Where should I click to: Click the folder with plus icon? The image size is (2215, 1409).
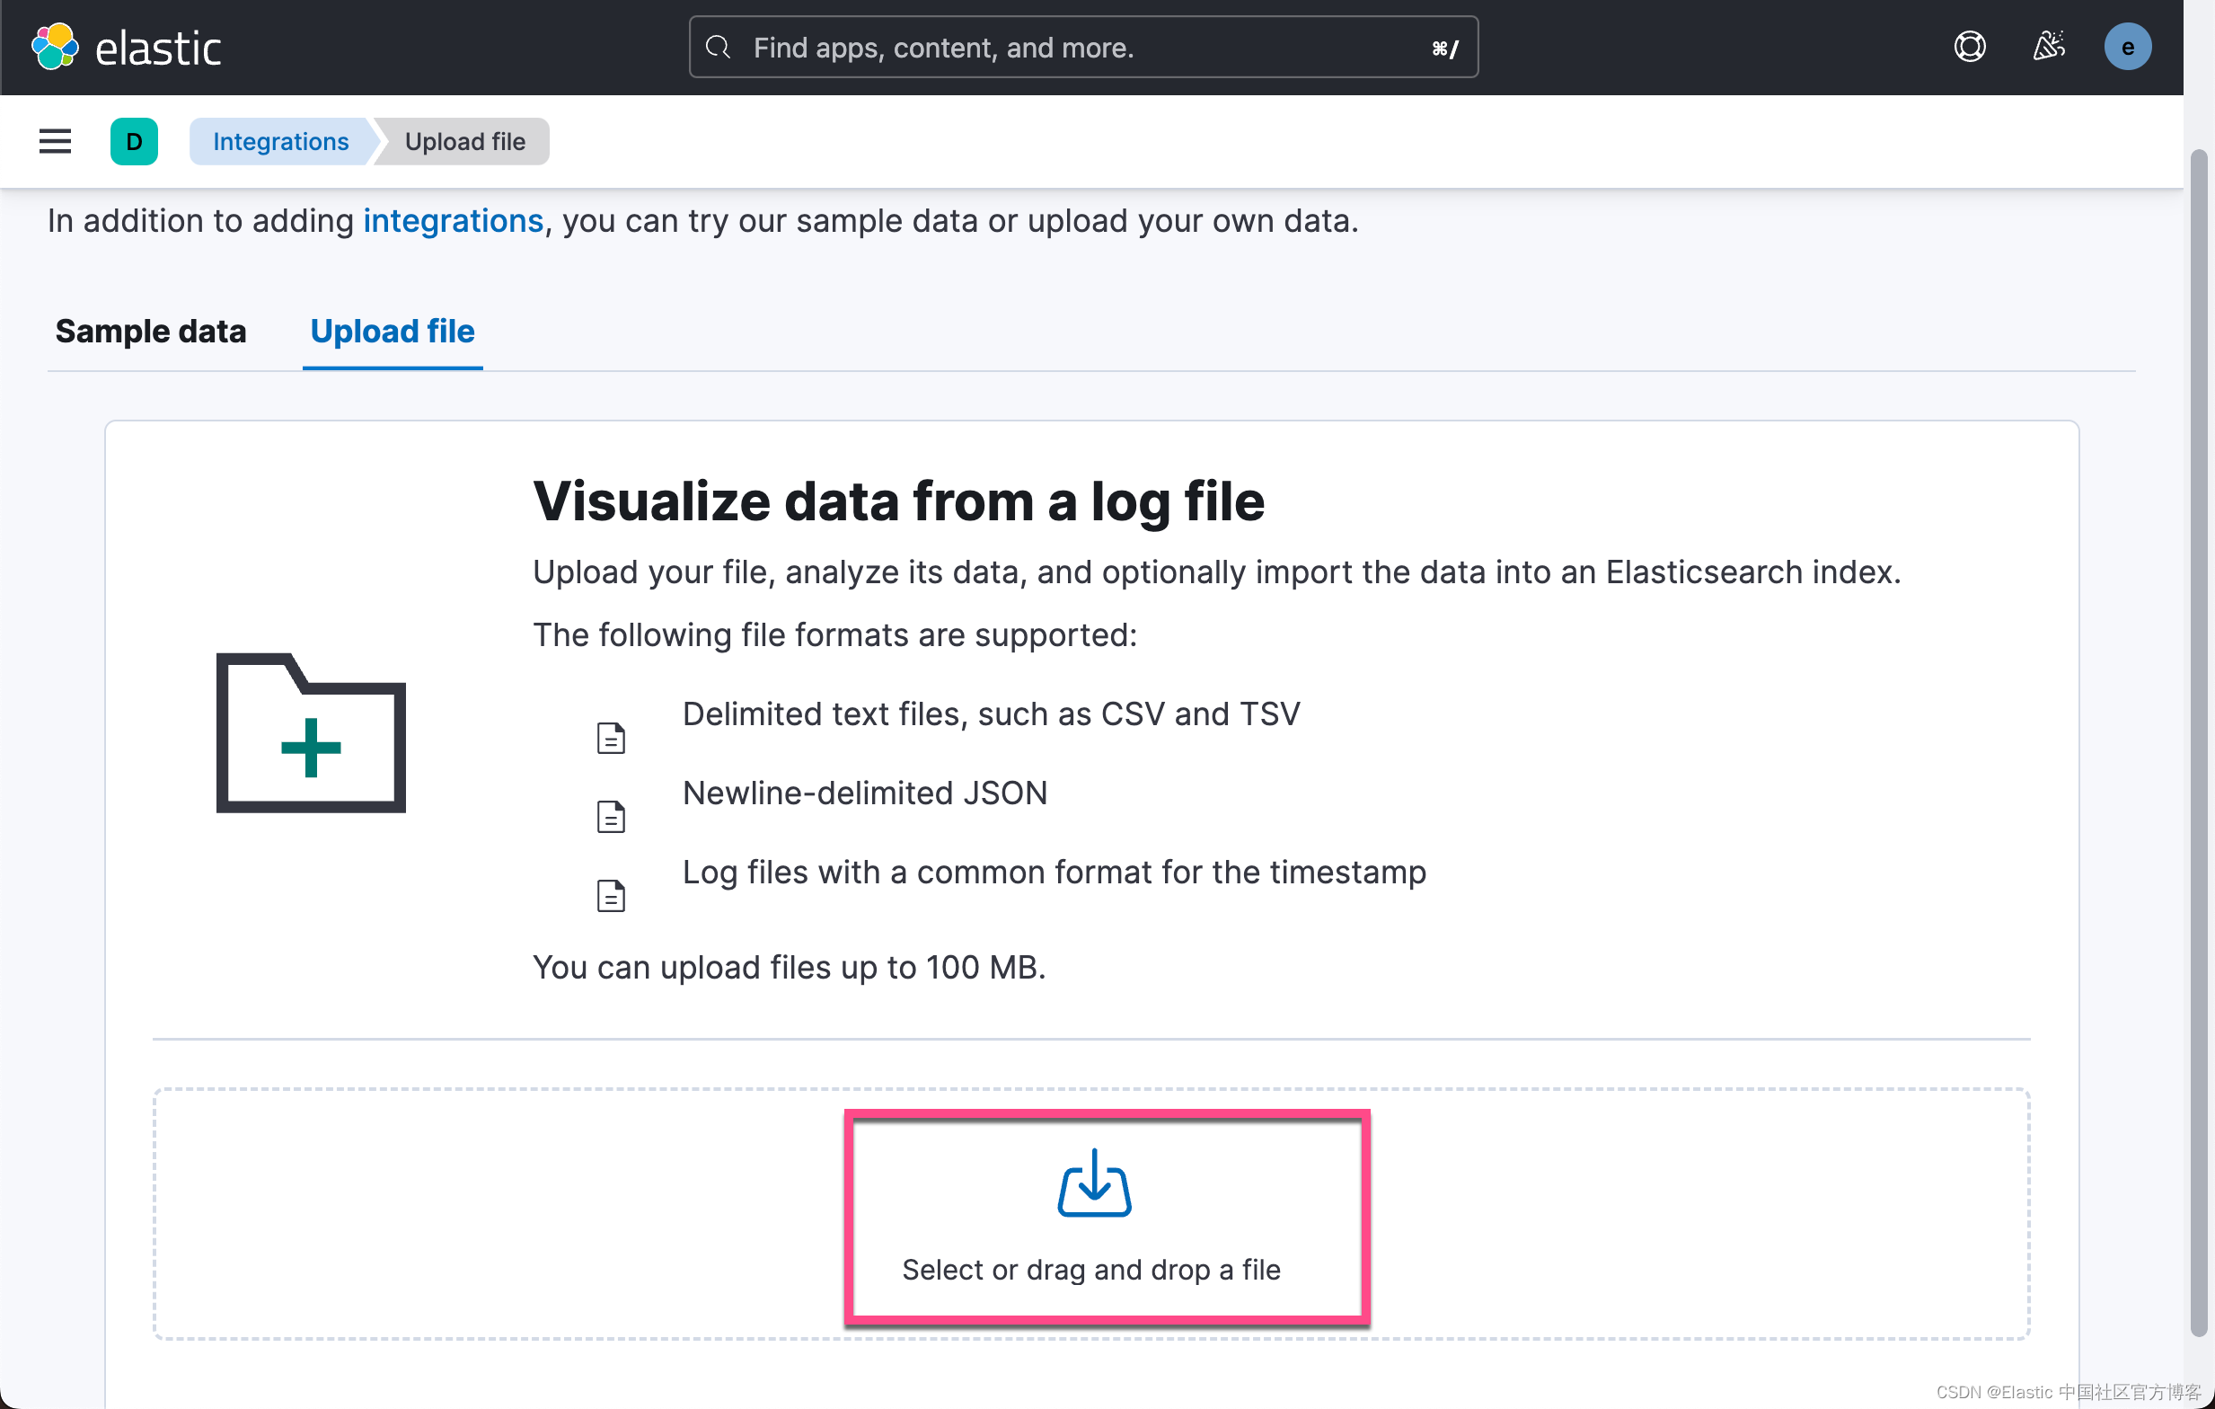pyautogui.click(x=311, y=733)
